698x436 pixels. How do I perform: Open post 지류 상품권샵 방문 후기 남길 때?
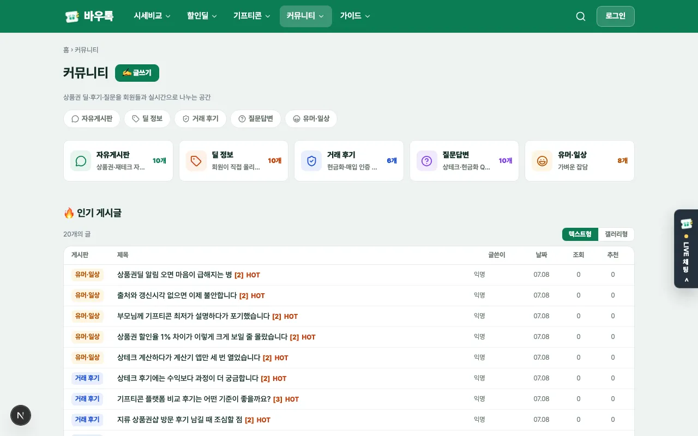pos(180,420)
